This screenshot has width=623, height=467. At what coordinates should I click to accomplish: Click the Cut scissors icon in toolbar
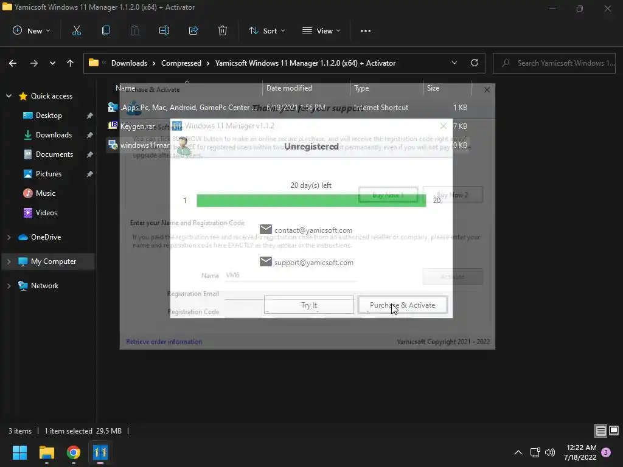tap(76, 30)
